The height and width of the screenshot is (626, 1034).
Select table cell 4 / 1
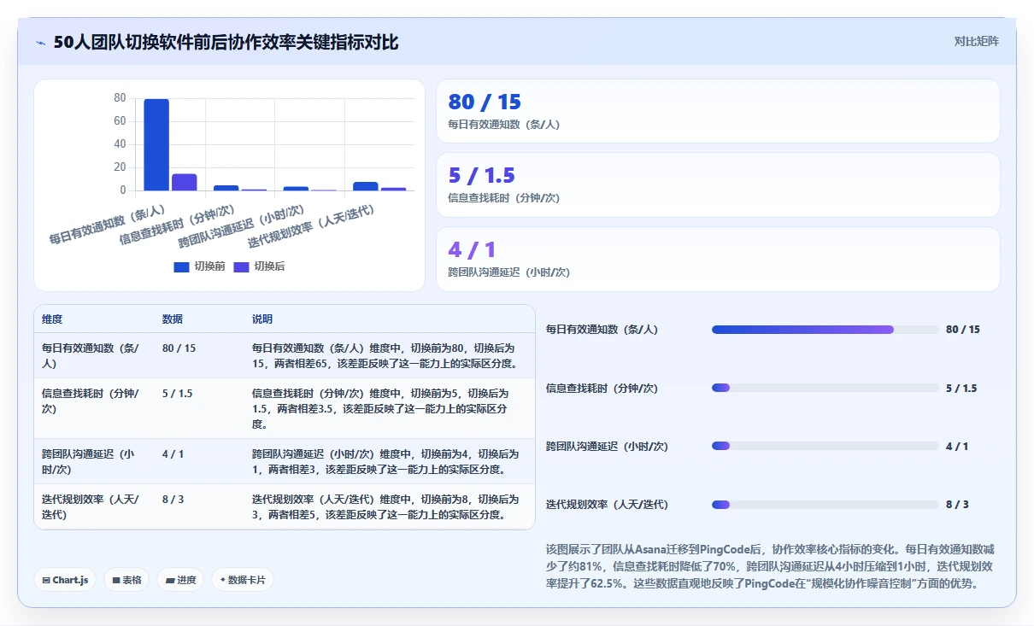(173, 454)
